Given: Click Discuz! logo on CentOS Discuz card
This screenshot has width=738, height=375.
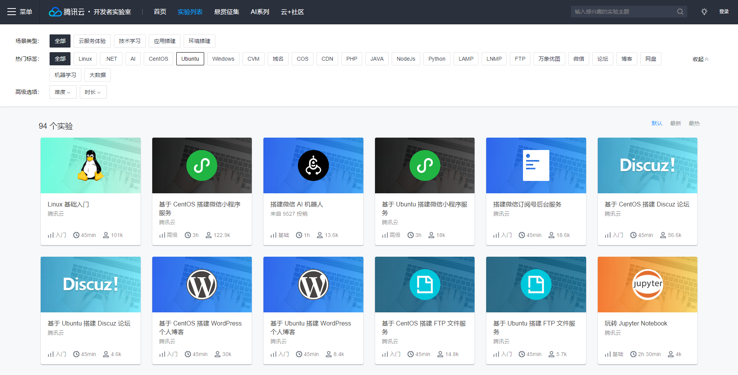Looking at the screenshot, I should [647, 165].
